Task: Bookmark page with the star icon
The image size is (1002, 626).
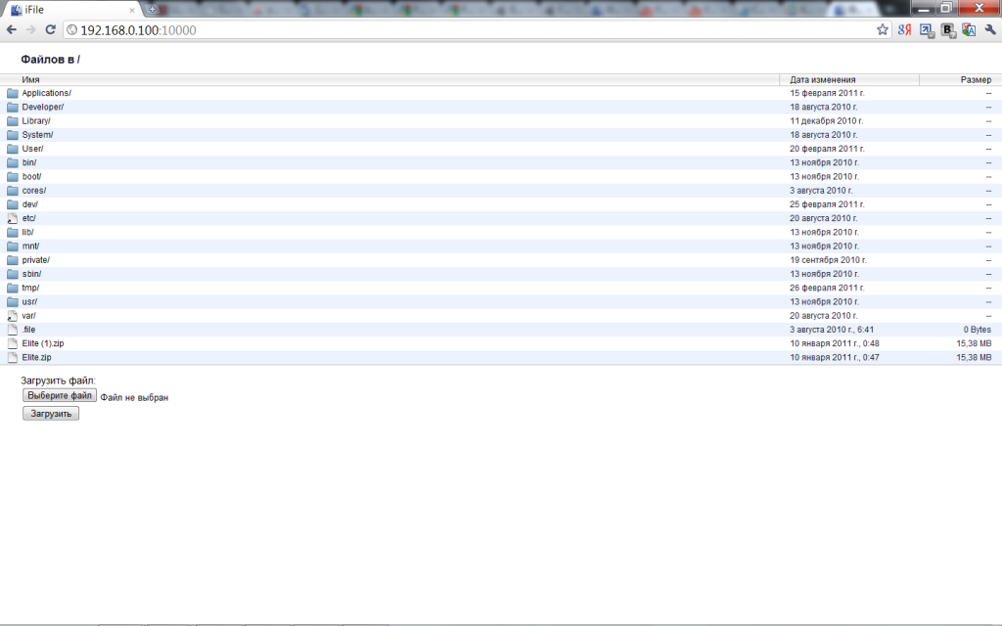Action: (883, 29)
